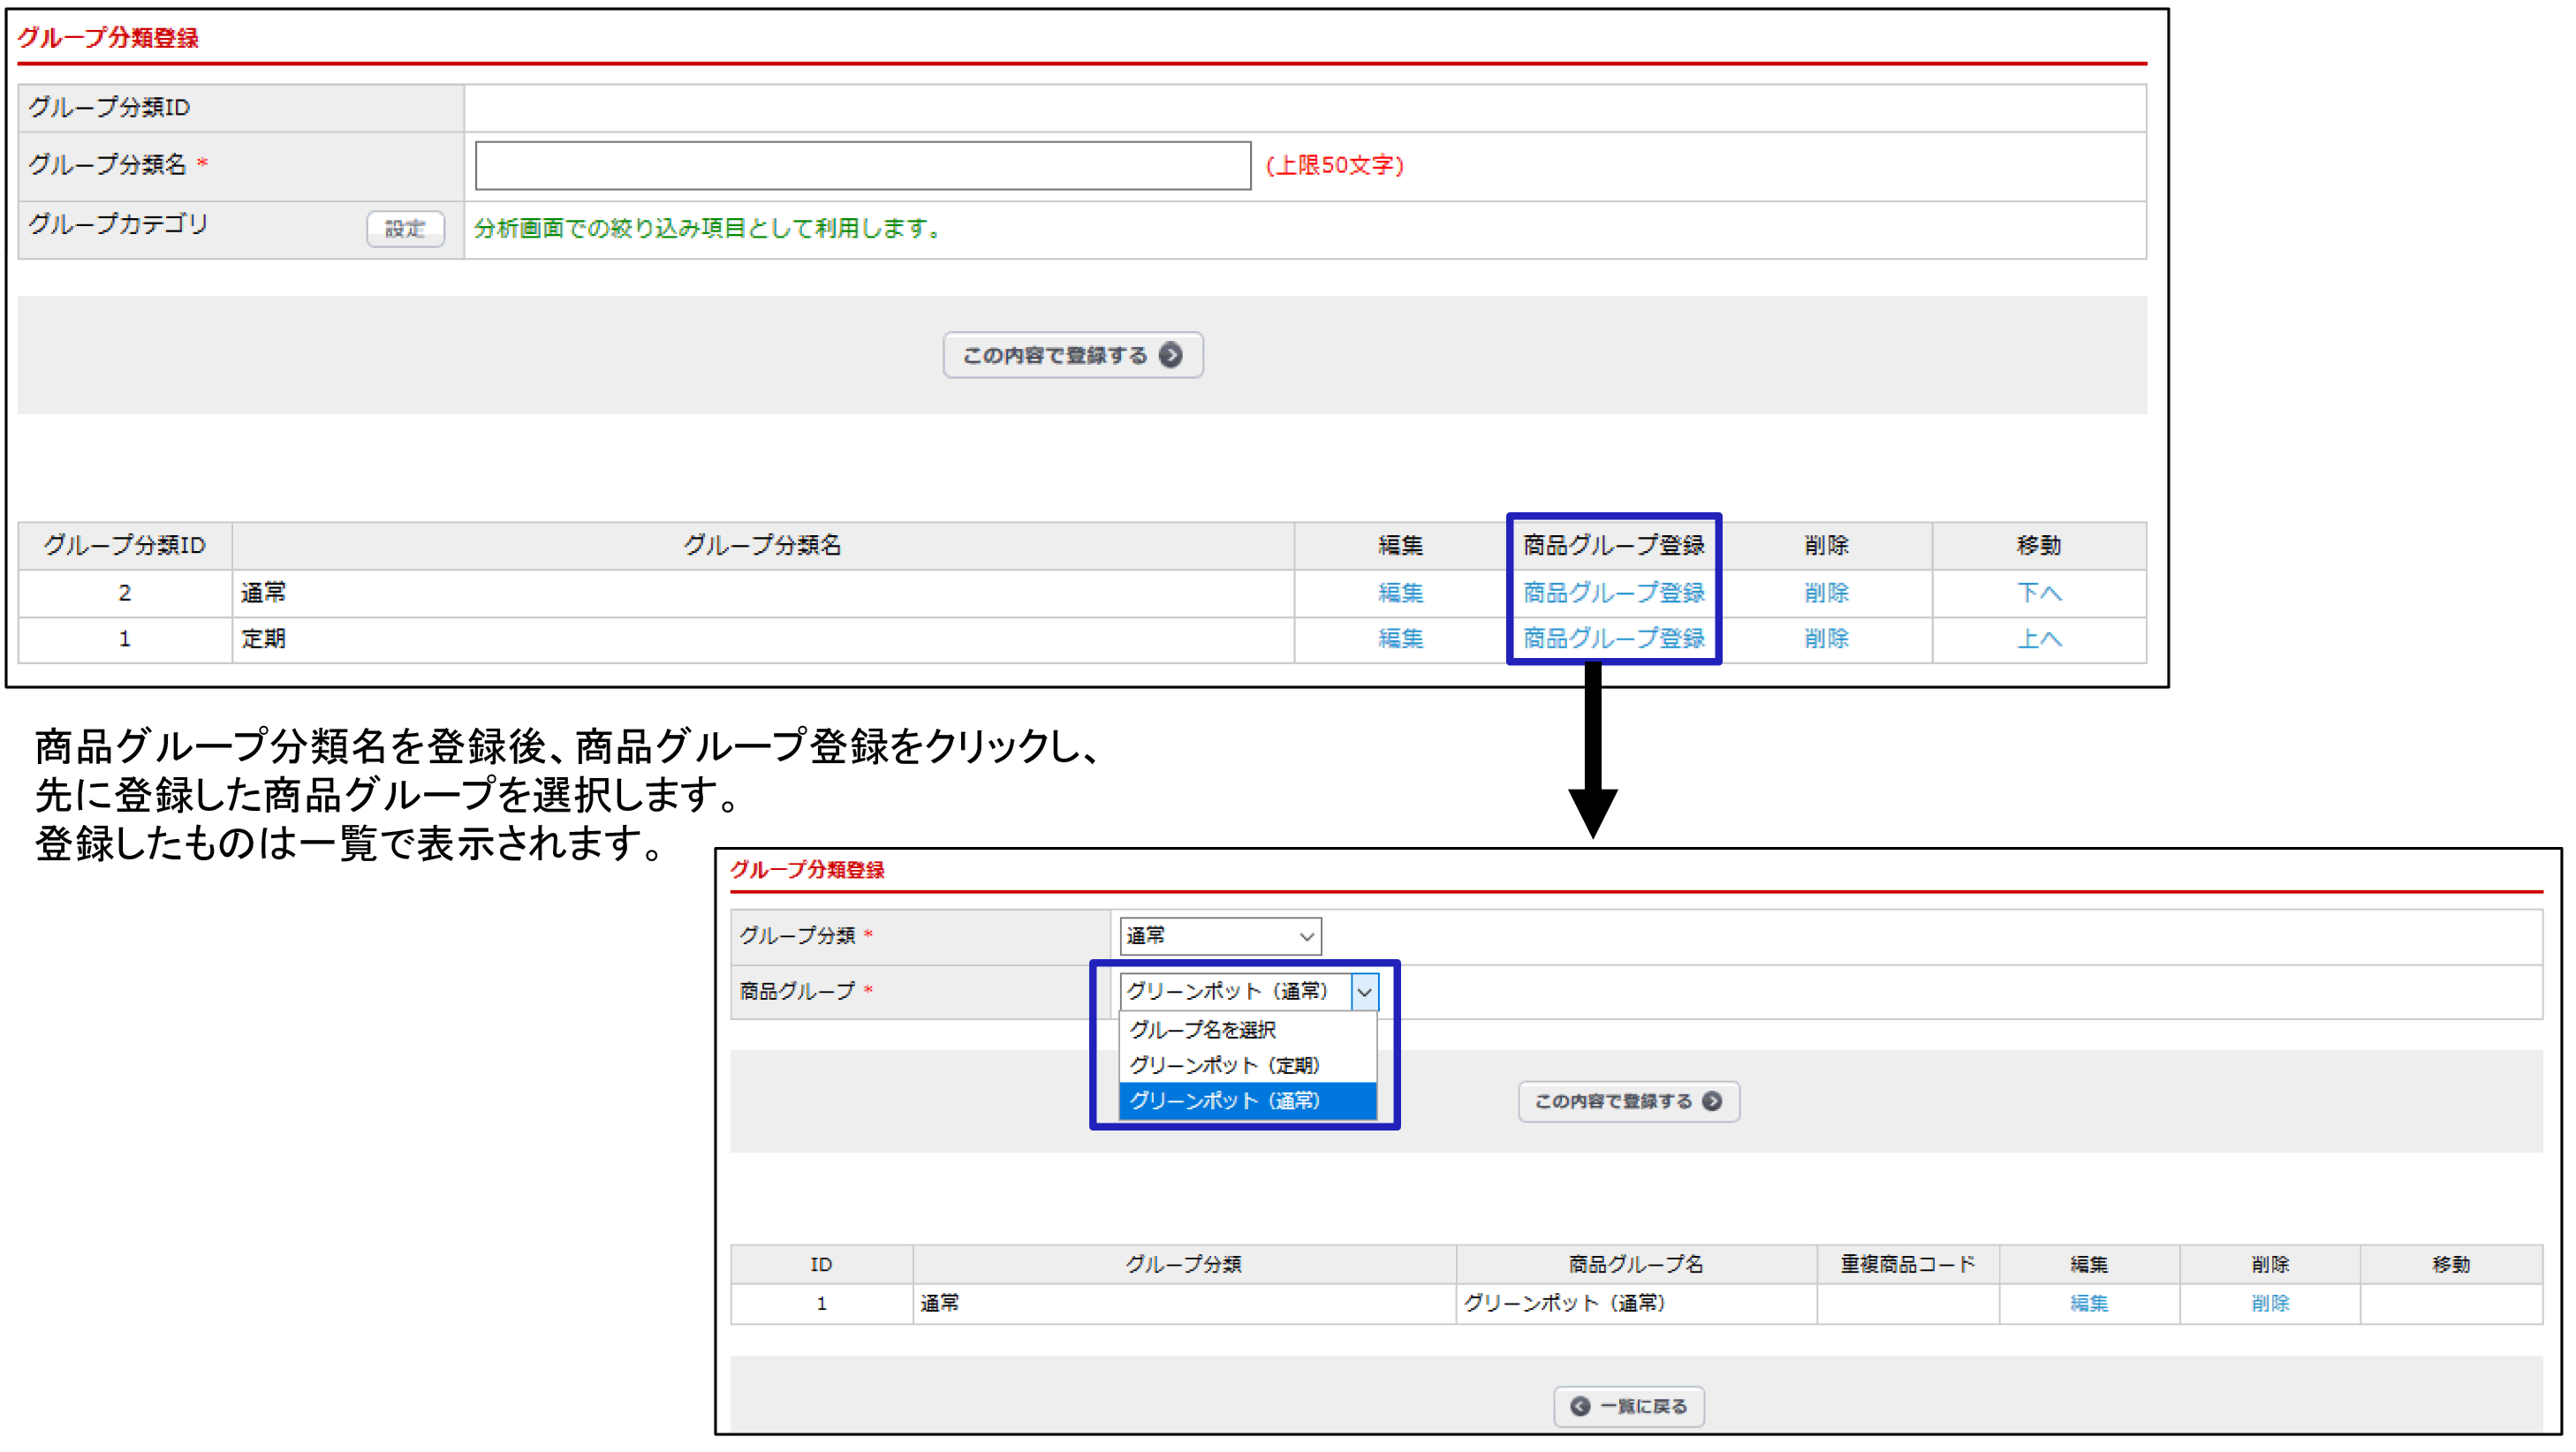The width and height of the screenshot is (2576, 1452).
Task: Open 商品グループ登録 for 定期 row
Action: [x=1612, y=638]
